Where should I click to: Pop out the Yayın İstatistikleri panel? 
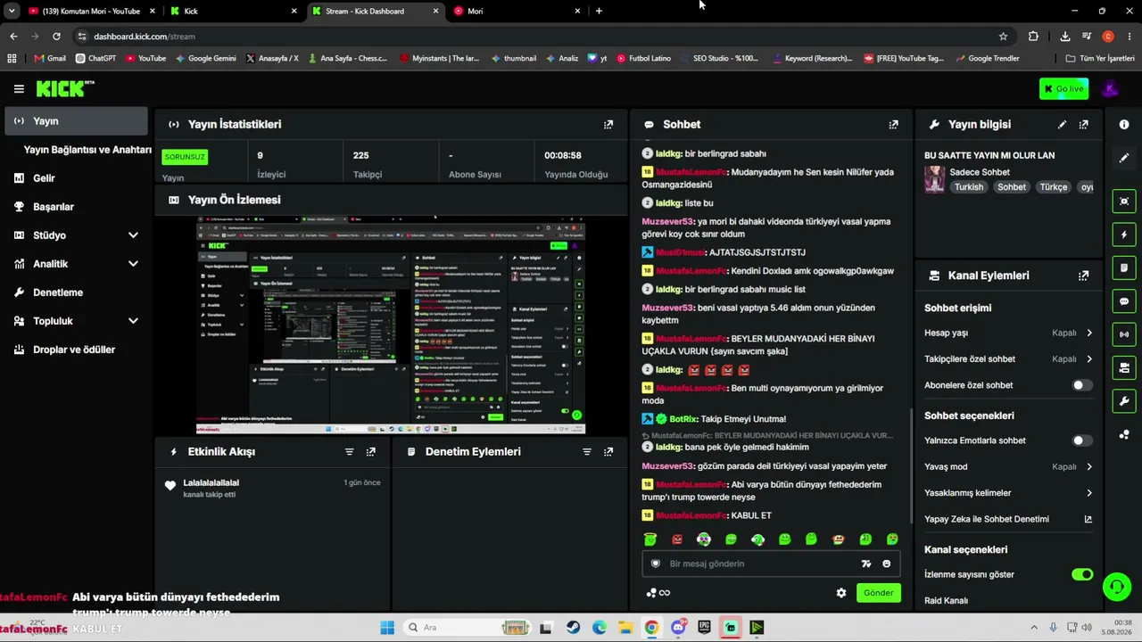608,125
